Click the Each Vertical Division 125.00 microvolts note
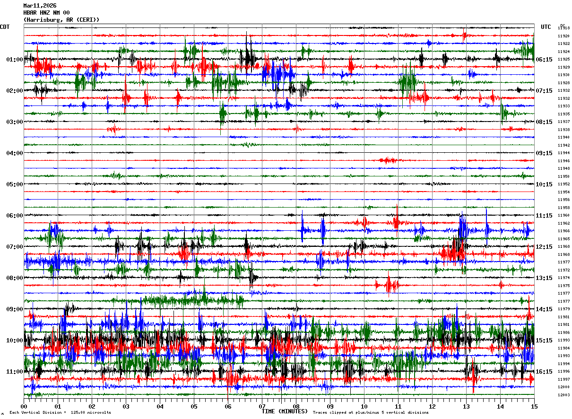This screenshot has height=419, width=572. coord(60,413)
